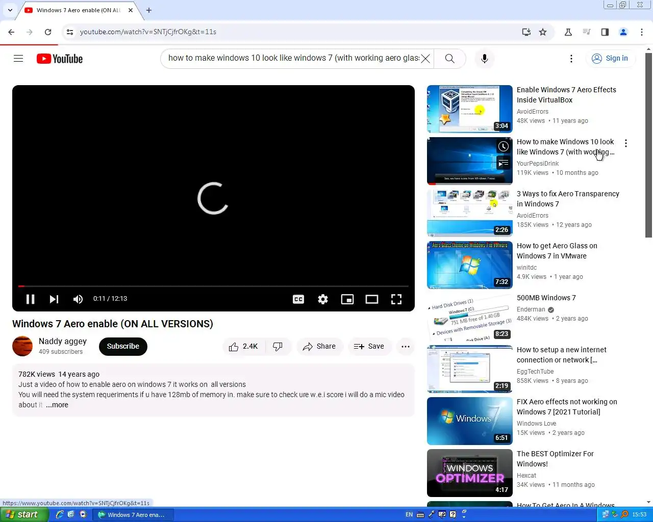
Task: View site information icon in address bar
Action: click(x=70, y=32)
